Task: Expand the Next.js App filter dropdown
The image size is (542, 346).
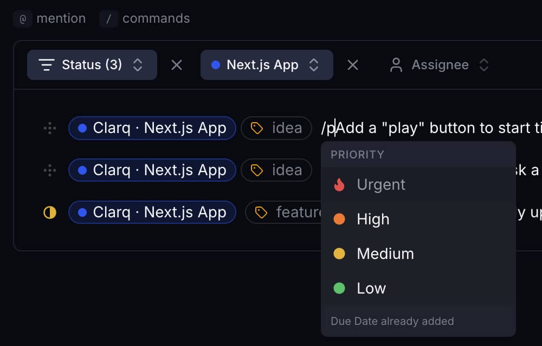Action: 314,64
